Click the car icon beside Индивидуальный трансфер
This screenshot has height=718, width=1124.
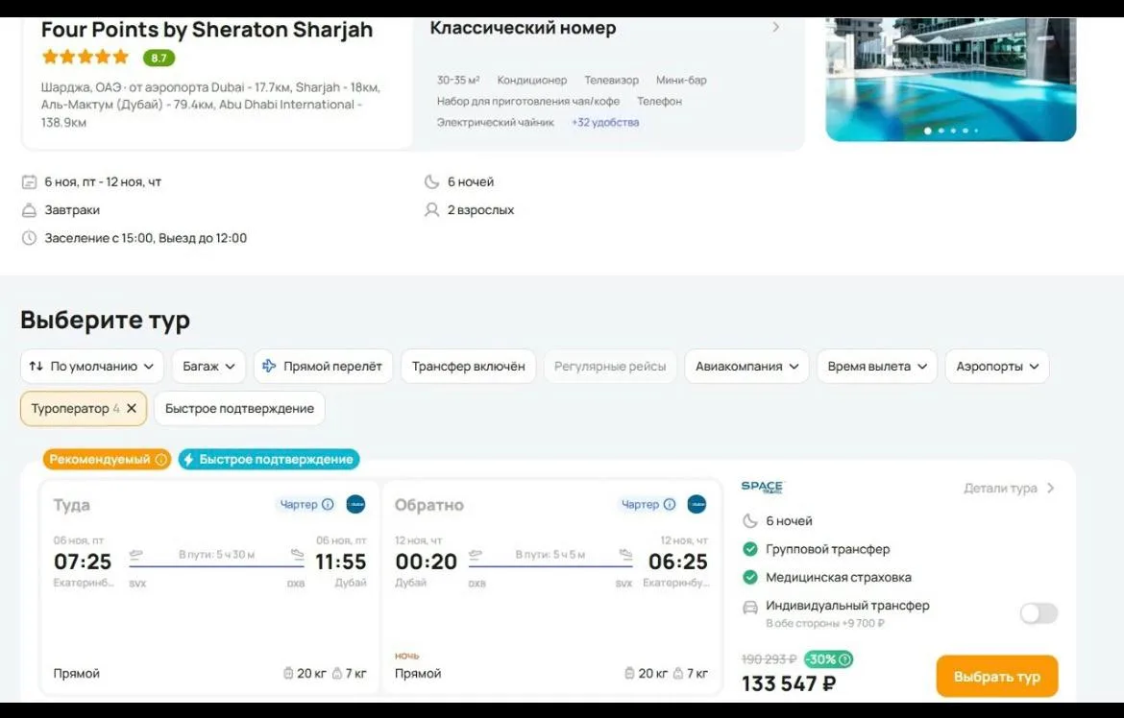pos(749,608)
